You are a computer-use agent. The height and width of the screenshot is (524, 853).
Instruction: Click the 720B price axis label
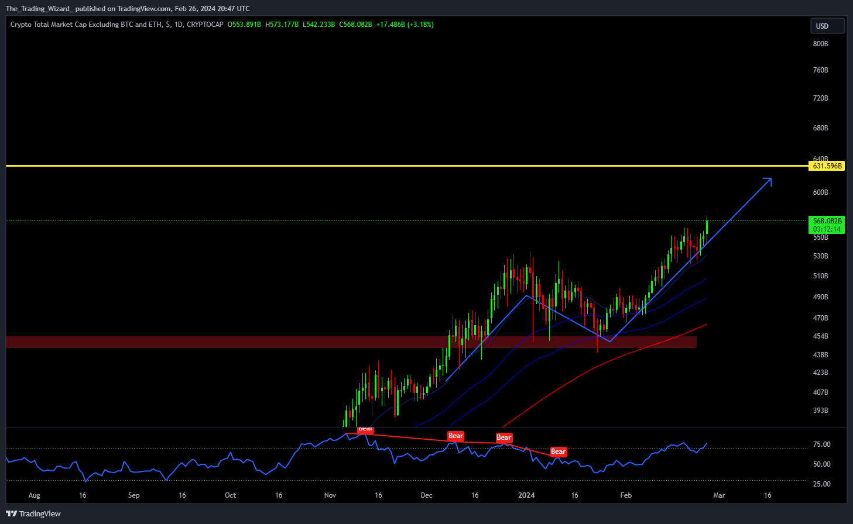(821, 98)
